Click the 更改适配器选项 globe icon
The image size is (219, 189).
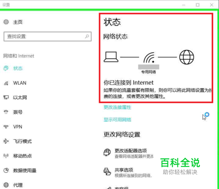pos(107,152)
